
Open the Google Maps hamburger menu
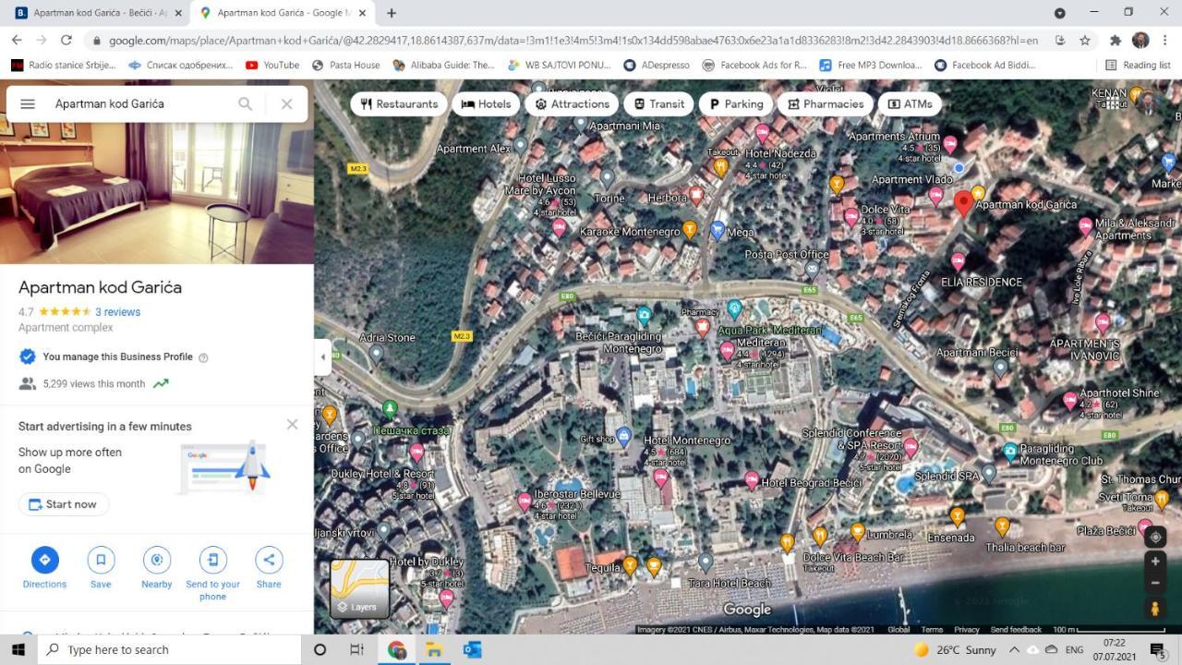click(x=28, y=103)
